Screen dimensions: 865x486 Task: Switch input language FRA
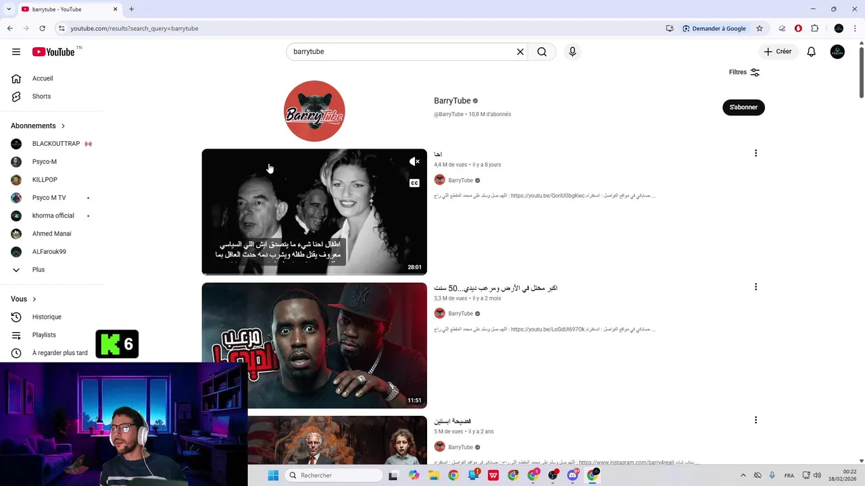(789, 475)
